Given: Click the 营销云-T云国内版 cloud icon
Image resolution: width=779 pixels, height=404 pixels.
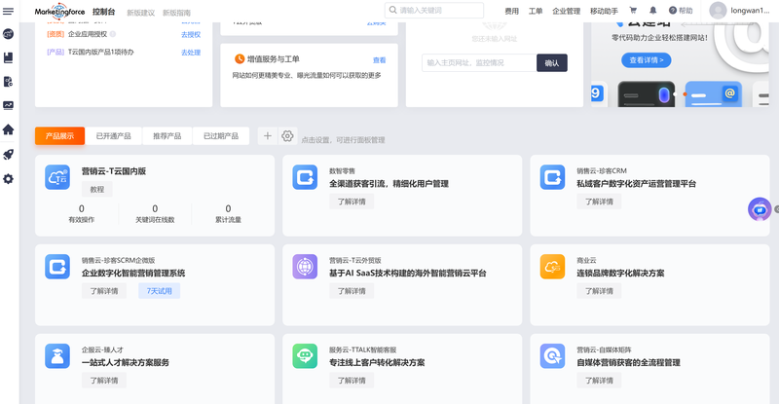Looking at the screenshot, I should (x=57, y=177).
